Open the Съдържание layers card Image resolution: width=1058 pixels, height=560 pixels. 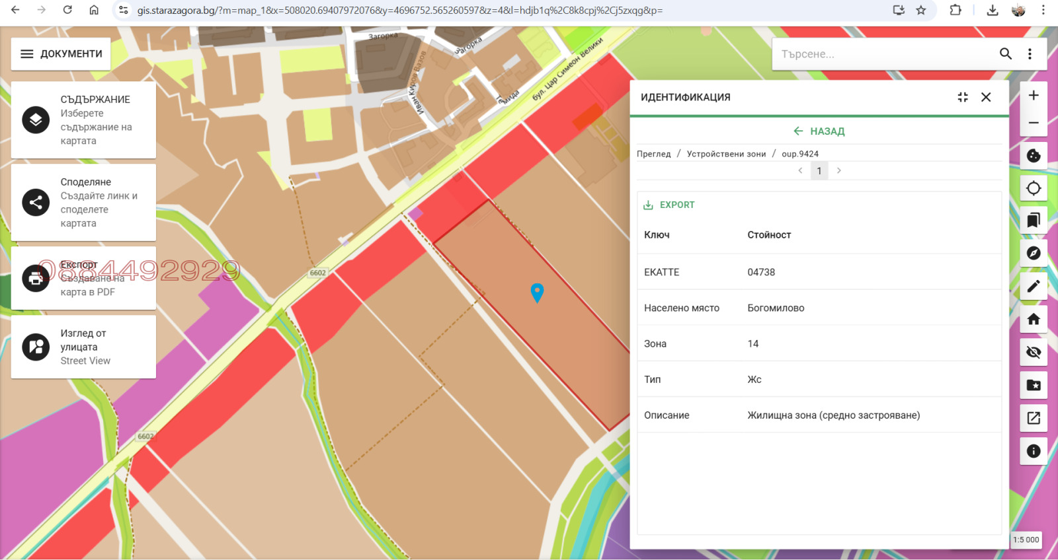(x=83, y=120)
